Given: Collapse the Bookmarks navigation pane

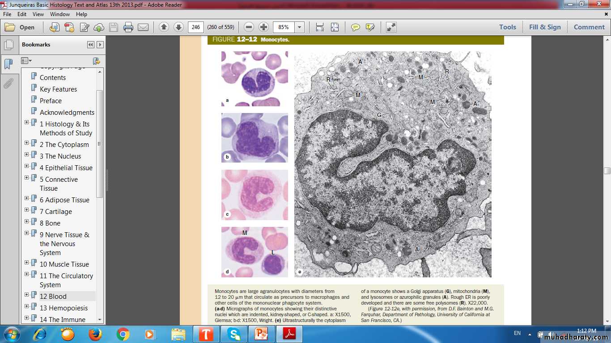Looking at the screenshot, I should pos(91,45).
